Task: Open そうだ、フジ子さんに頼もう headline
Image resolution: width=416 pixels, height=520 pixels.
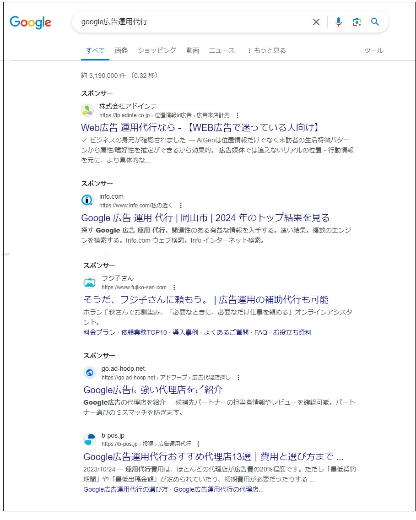Action: point(206,299)
